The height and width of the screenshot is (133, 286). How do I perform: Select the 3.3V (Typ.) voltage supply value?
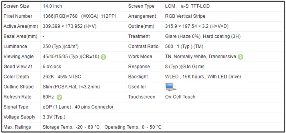pyautogui.click(x=54, y=117)
